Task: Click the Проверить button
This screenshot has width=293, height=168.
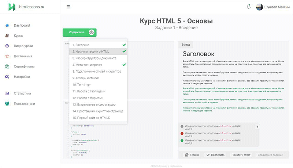Action: coord(215,155)
